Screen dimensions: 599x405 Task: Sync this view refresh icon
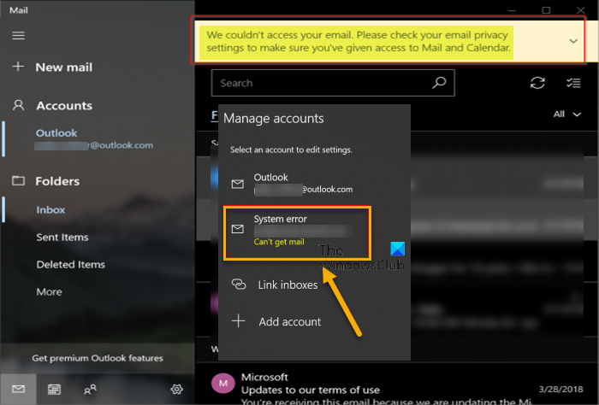pos(537,83)
